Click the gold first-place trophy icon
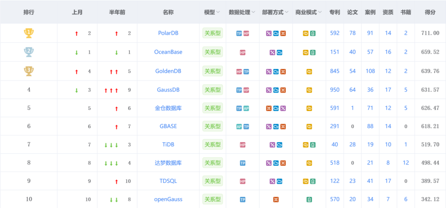446x208 pixels. [29, 33]
